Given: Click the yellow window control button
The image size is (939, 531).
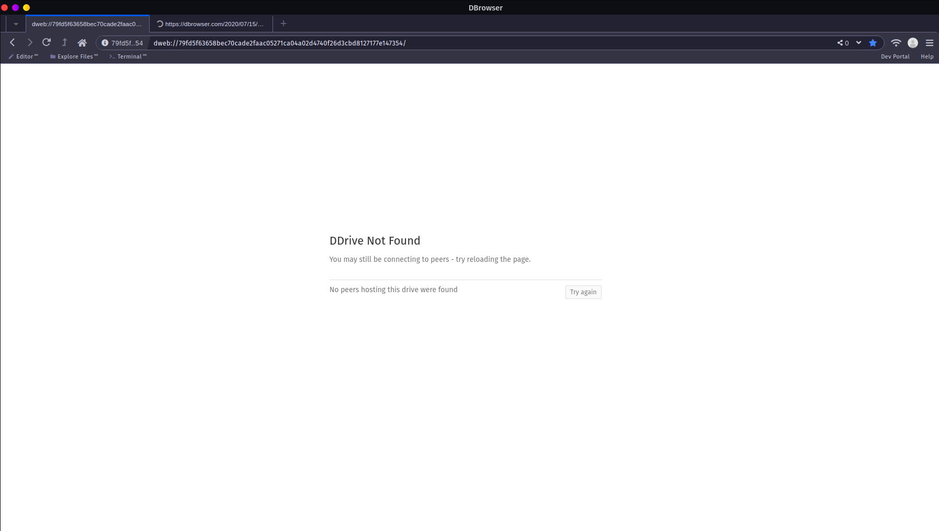Looking at the screenshot, I should coord(27,7).
